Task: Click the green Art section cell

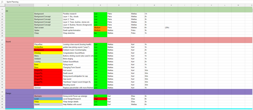Action: (20, 10)
